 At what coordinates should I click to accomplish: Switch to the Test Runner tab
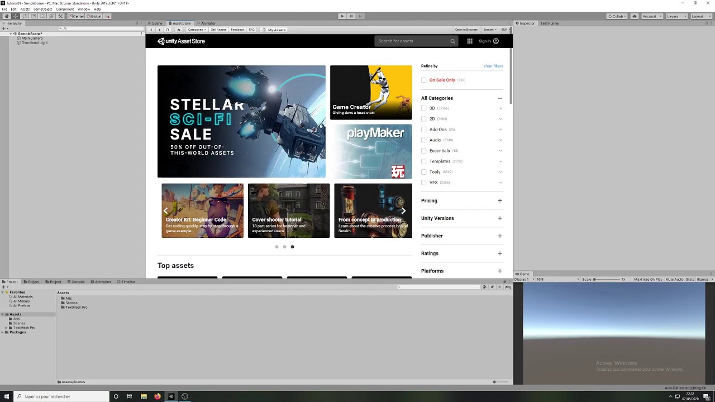pyautogui.click(x=550, y=23)
